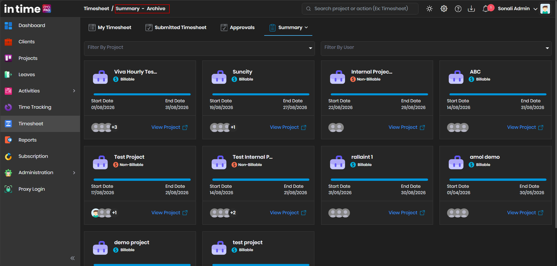The width and height of the screenshot is (557, 266).
Task: Collapse the sidebar with the double chevron
Action: click(73, 258)
